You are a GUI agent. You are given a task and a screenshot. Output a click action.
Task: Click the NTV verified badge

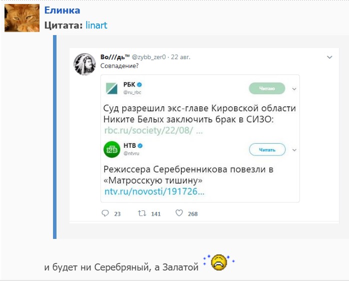[140, 145]
